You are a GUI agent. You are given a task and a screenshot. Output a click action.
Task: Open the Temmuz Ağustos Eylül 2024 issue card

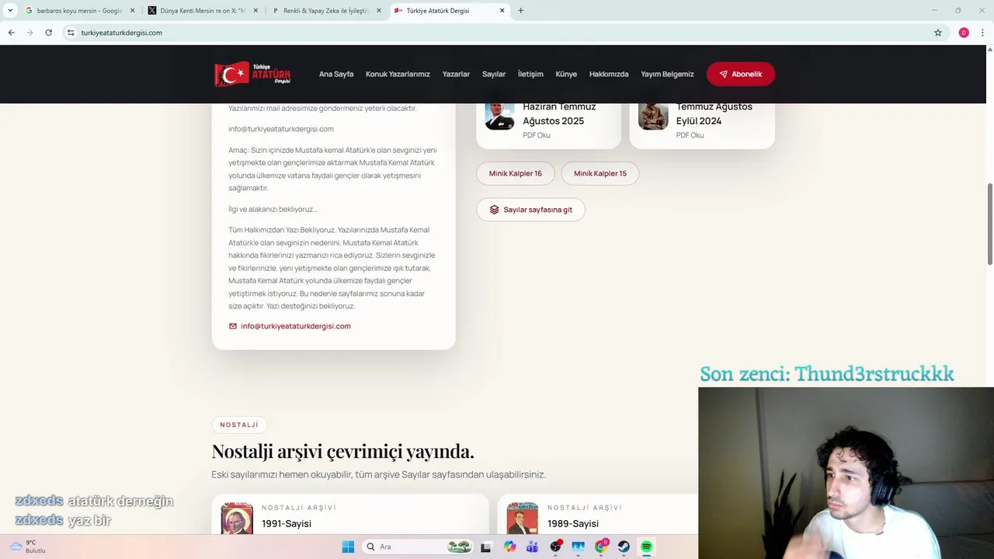(x=702, y=124)
